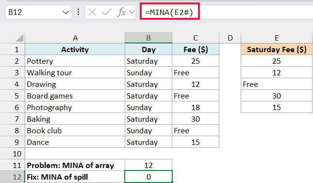The width and height of the screenshot is (313, 183).
Task: Click the 30 value in column E
Action: [x=277, y=96]
